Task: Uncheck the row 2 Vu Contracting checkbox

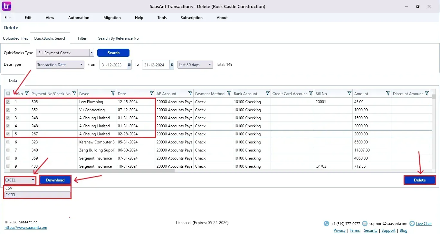Action: (x=8, y=110)
